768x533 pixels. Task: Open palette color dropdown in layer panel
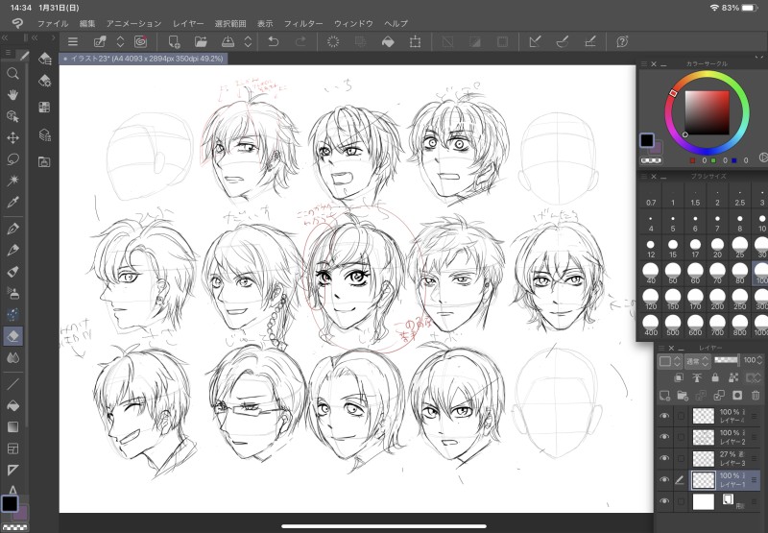coord(669,361)
